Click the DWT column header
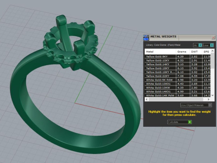 point(196,52)
